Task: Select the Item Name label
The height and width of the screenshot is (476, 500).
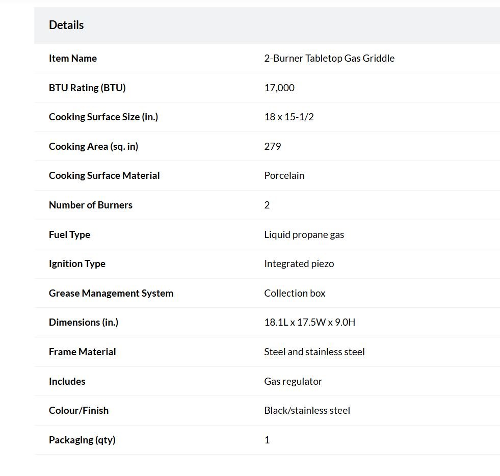Action: [x=73, y=58]
